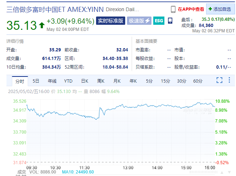Screen dimensions: 236x176
Task: Select the 分时 chart tab
Action: coord(19,81)
